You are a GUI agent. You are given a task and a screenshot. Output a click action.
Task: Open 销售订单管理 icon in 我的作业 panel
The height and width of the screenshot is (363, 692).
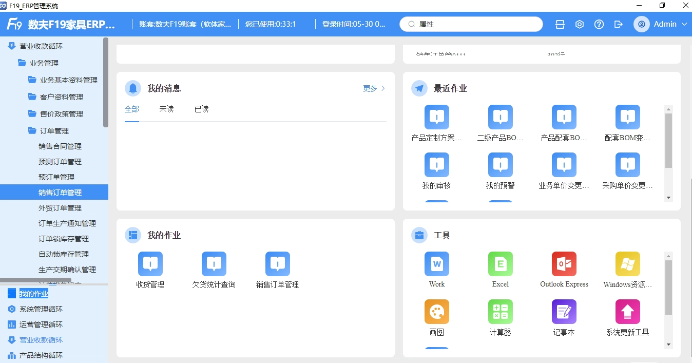pos(278,264)
